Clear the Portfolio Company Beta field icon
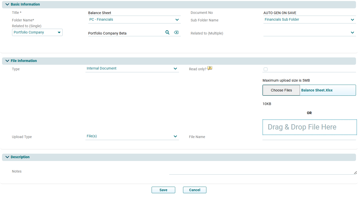This screenshot has height=198, width=359. coord(176,32)
